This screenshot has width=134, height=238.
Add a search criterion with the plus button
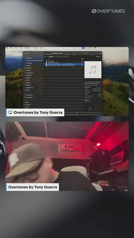[100, 57]
